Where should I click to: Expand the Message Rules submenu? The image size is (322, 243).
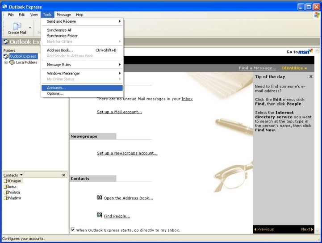[x=82, y=64]
